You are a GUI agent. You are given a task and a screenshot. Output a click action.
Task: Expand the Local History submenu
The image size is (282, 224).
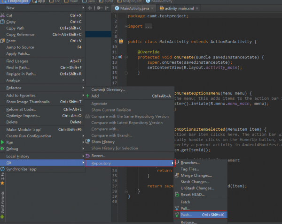click(x=42, y=156)
